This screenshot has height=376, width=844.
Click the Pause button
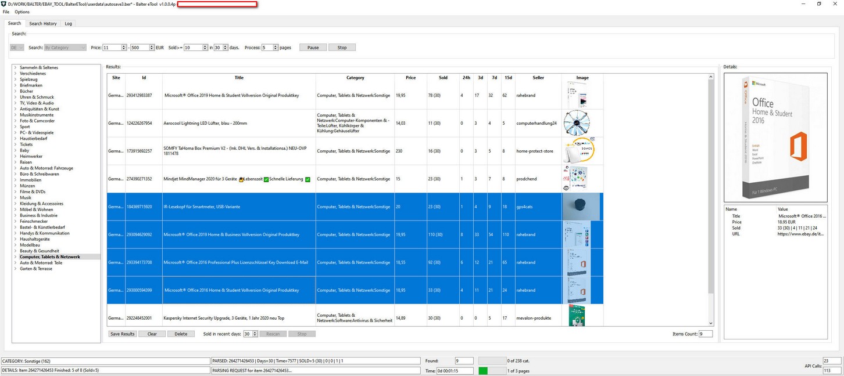[x=313, y=48]
